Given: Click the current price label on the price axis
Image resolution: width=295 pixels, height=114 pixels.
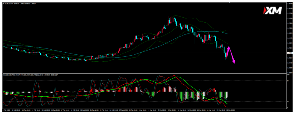Looking at the screenshot, I should tap(290, 53).
